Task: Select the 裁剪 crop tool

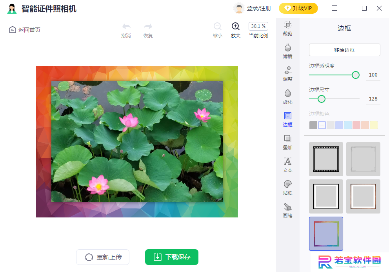Action: point(287,29)
